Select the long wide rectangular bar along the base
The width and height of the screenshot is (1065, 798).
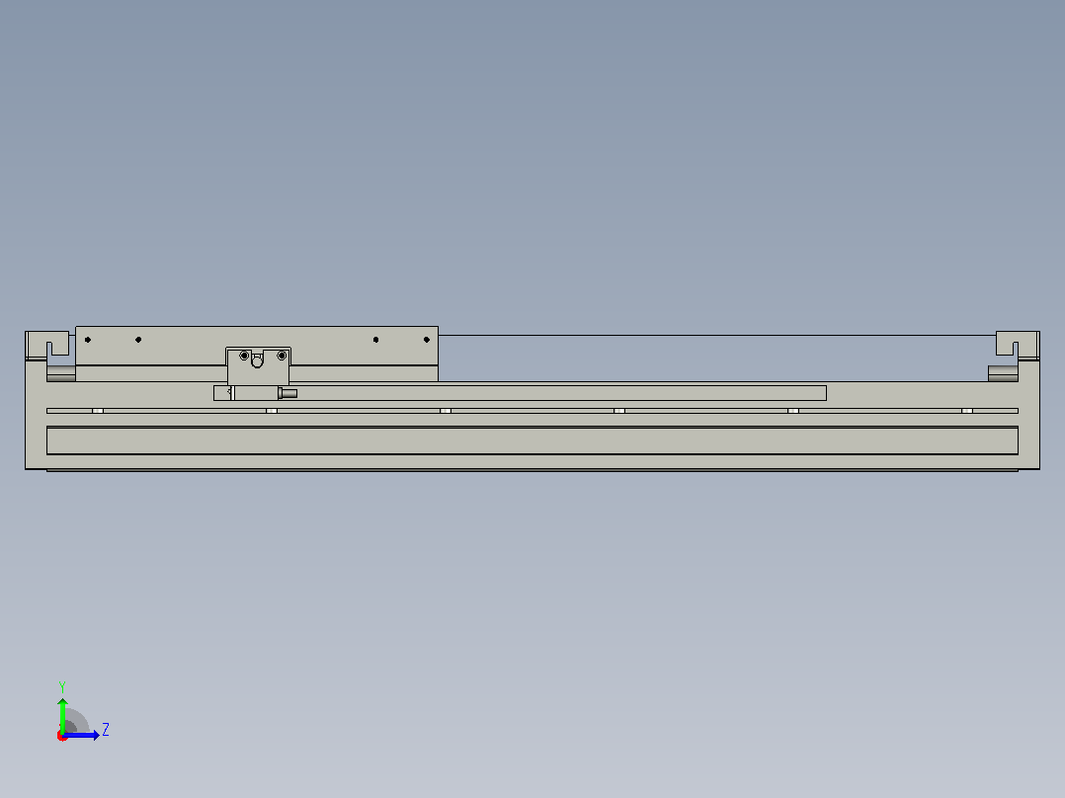532,440
